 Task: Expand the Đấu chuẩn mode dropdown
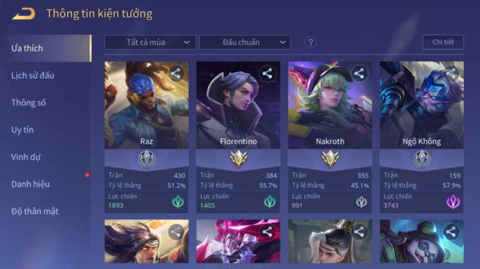(245, 42)
